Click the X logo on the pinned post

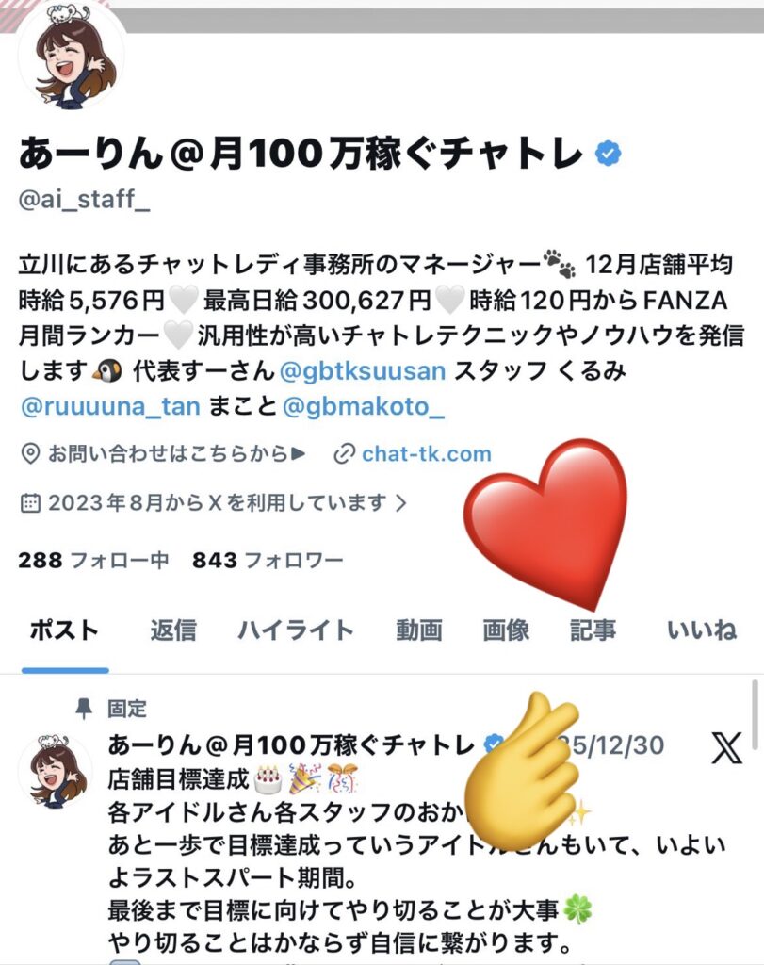tap(726, 747)
